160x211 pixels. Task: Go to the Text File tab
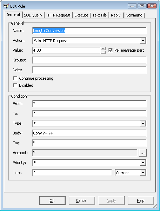pos(100,15)
